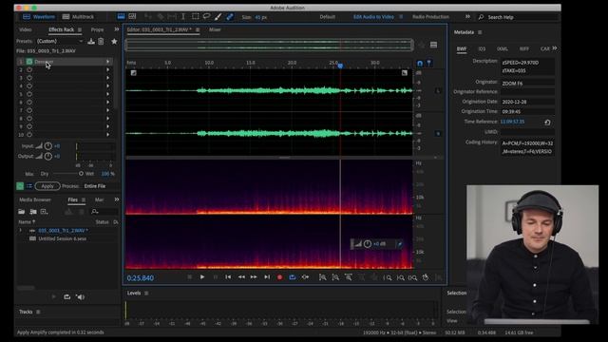Open effect slot 6 arrow menu
608x342 pixels.
pos(107,103)
